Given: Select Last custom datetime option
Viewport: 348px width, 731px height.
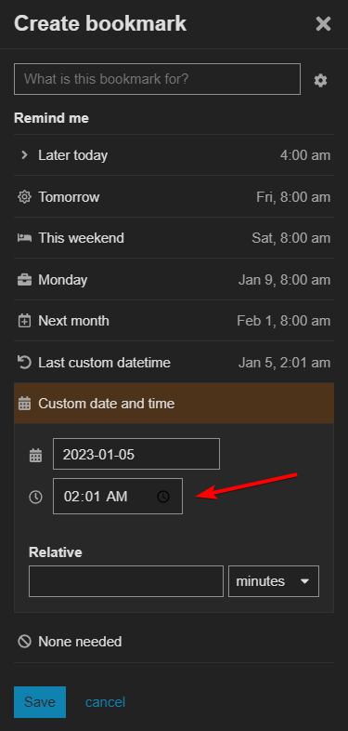Looking at the screenshot, I should (x=174, y=362).
